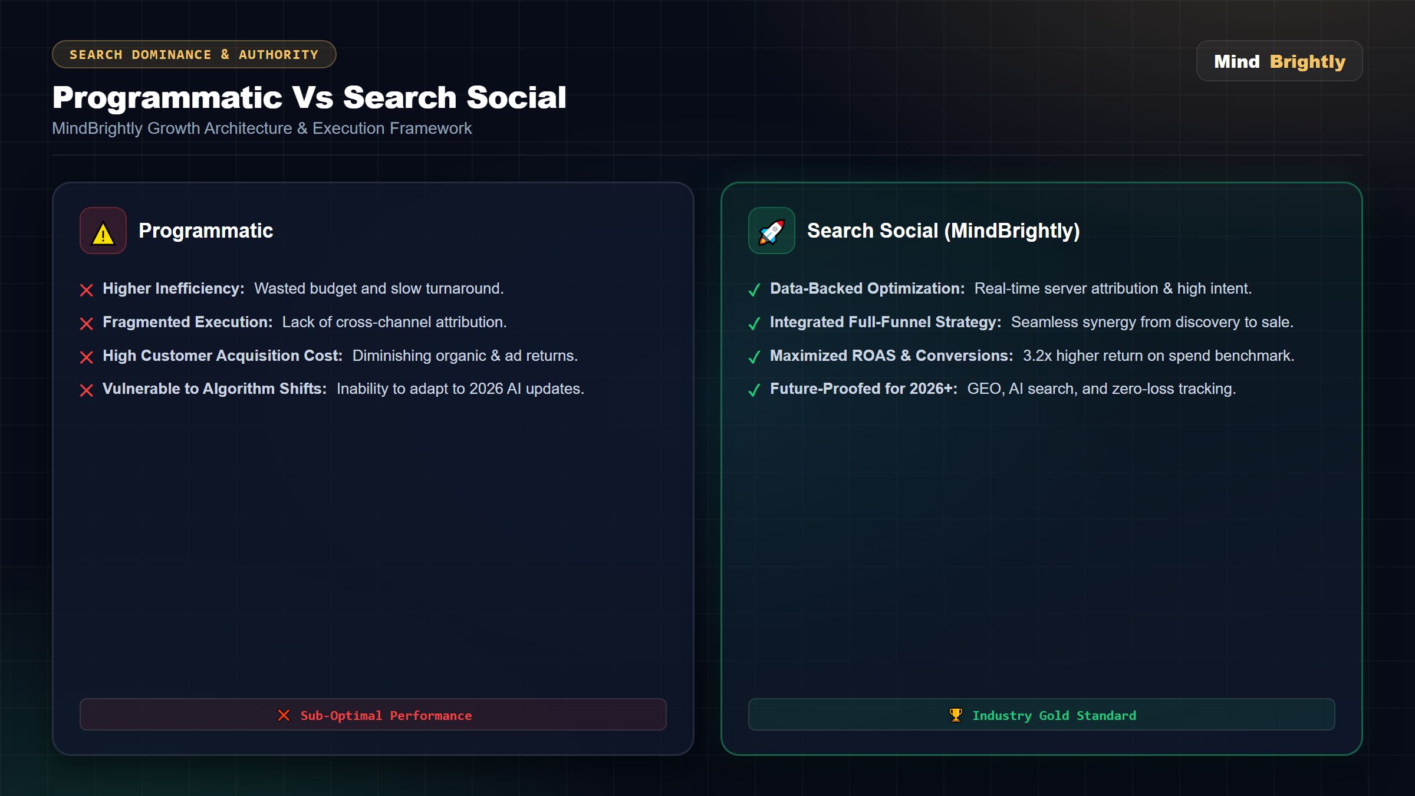Screen dimensions: 1415x796
Task: Click 'Diminishing organic & ad returns.'
Action: (465, 356)
